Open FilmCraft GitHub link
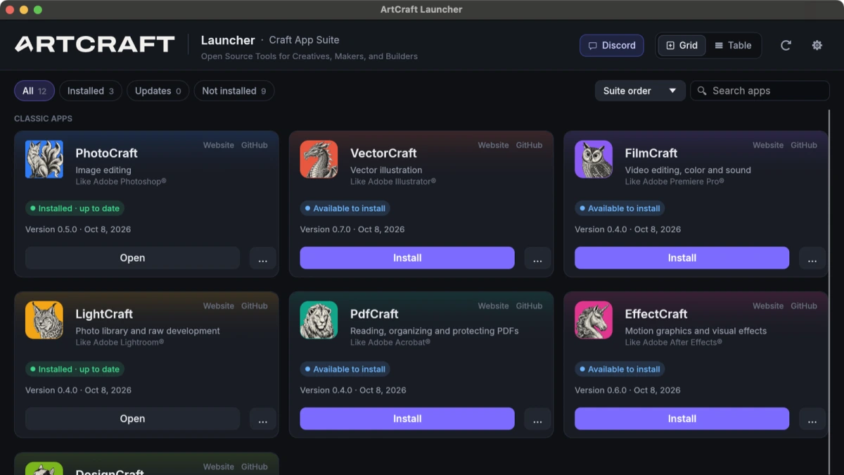The height and width of the screenshot is (475, 844). 804,145
